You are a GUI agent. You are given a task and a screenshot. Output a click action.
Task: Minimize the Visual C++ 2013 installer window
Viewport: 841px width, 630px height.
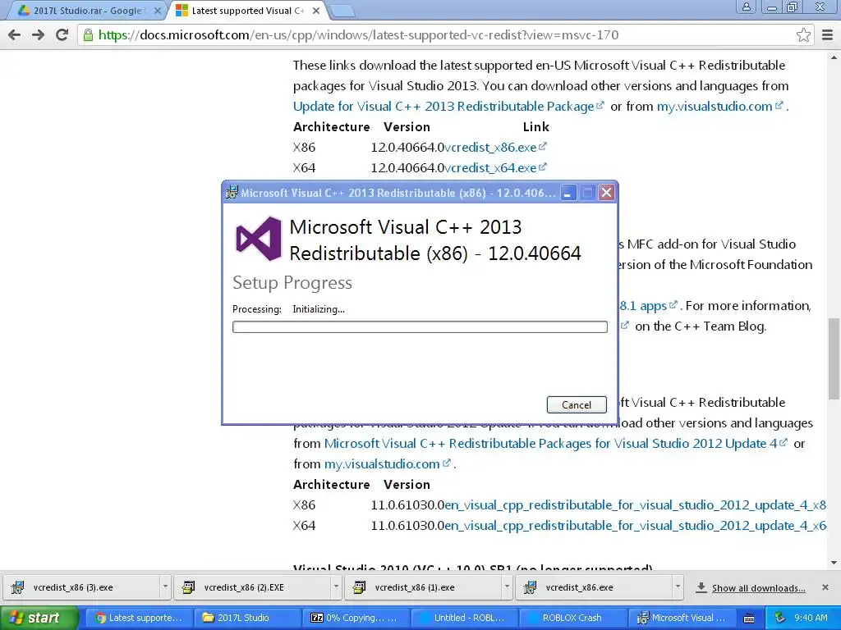(568, 193)
